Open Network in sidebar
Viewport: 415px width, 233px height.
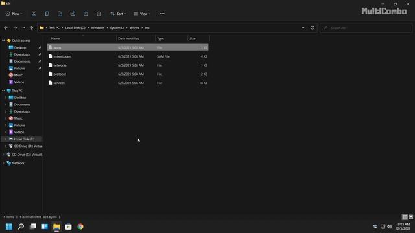pyautogui.click(x=18, y=163)
